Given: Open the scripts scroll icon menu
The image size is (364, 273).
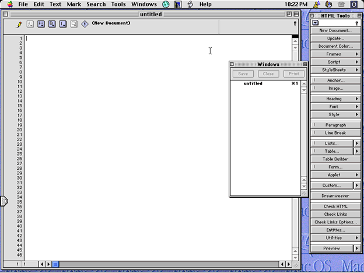Looking at the screenshot, I should [190, 4].
